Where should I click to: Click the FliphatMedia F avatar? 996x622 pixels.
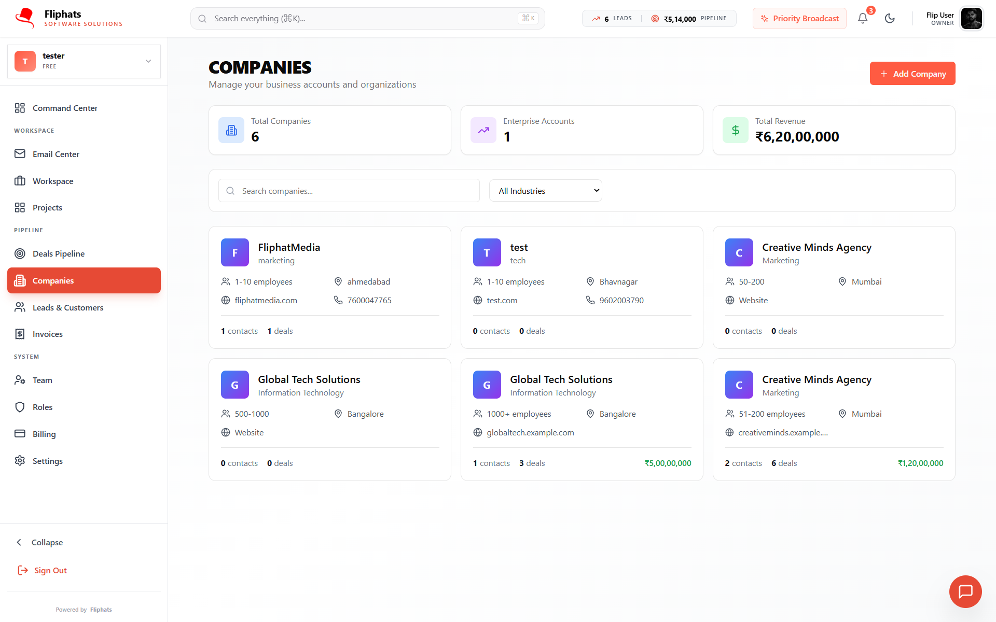(234, 252)
